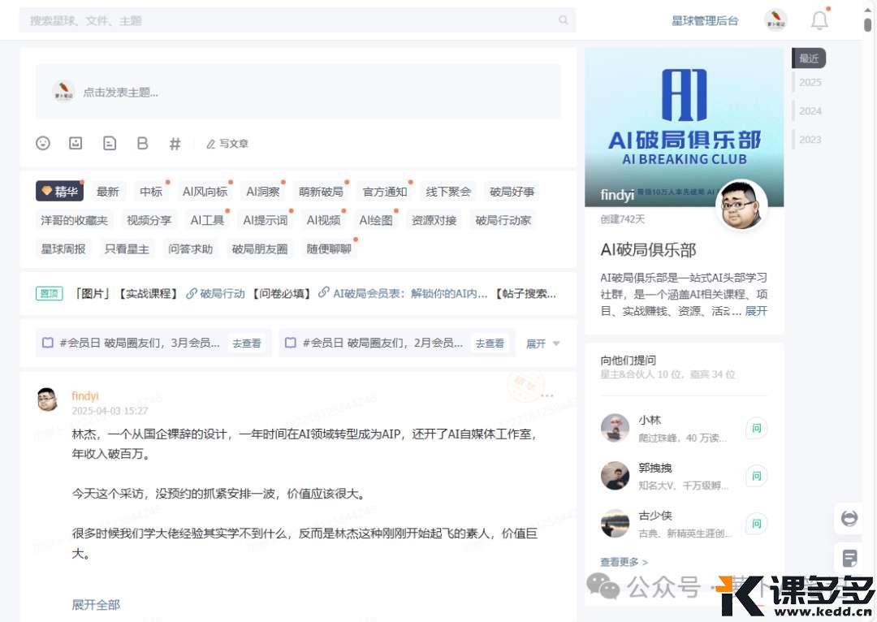The width and height of the screenshot is (877, 622).
Task: Add an image with the picture icon
Action: pyautogui.click(x=76, y=143)
